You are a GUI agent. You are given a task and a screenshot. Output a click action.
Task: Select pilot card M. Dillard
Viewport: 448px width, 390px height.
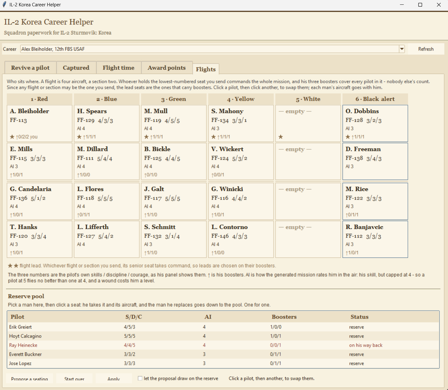106,161
